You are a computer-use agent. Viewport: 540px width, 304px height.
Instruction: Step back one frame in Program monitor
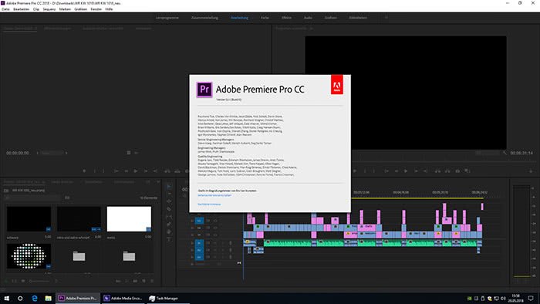pos(396,171)
